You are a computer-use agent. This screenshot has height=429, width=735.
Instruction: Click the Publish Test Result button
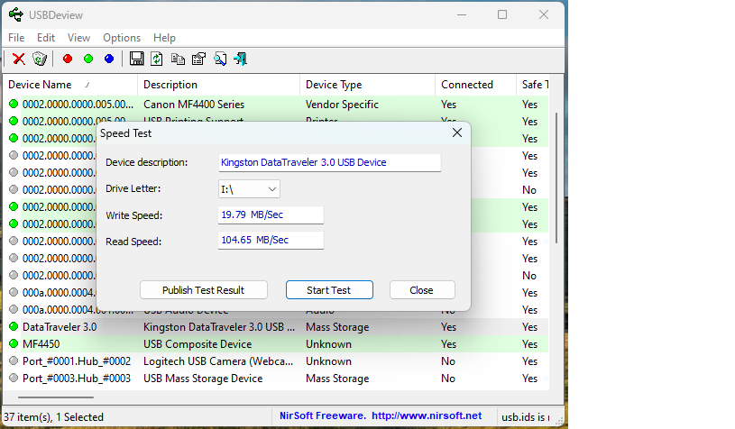tap(204, 290)
